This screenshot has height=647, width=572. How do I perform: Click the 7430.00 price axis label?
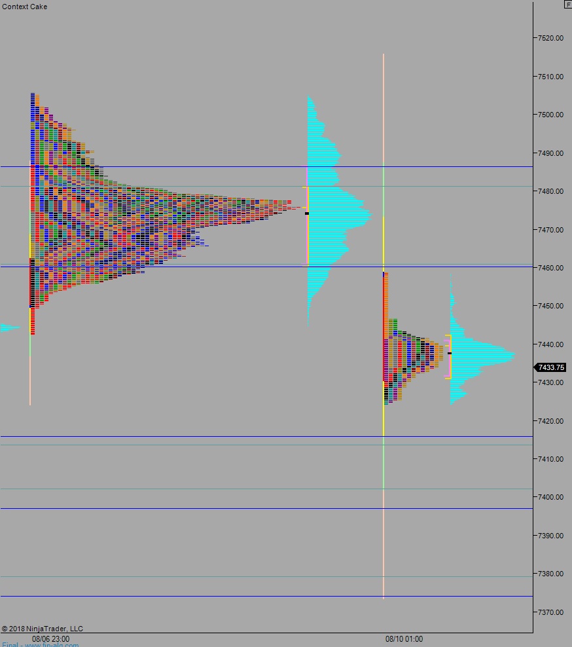click(550, 382)
